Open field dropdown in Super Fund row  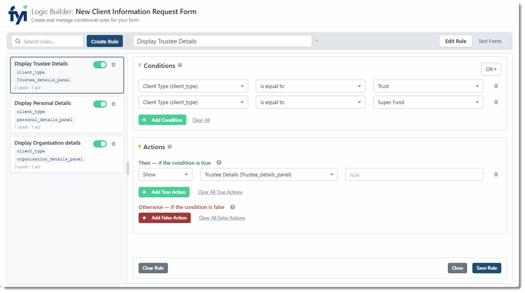pyautogui.click(x=193, y=102)
